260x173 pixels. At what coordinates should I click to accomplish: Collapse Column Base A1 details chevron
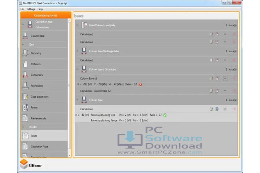225,78
